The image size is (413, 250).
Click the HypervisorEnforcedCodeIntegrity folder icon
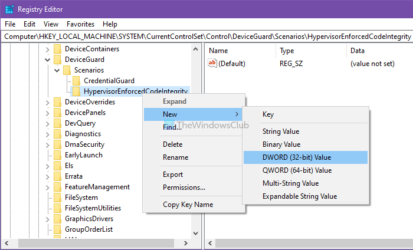[76, 91]
